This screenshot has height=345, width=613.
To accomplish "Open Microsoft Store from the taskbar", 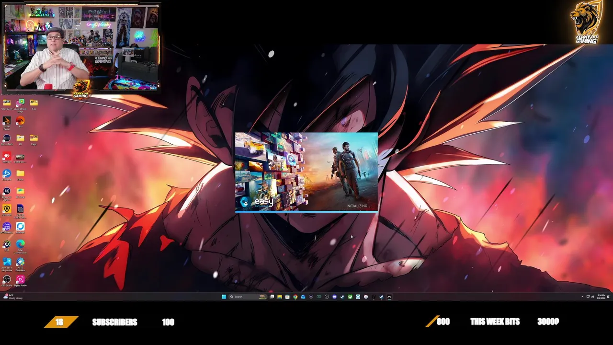I will pos(287,297).
